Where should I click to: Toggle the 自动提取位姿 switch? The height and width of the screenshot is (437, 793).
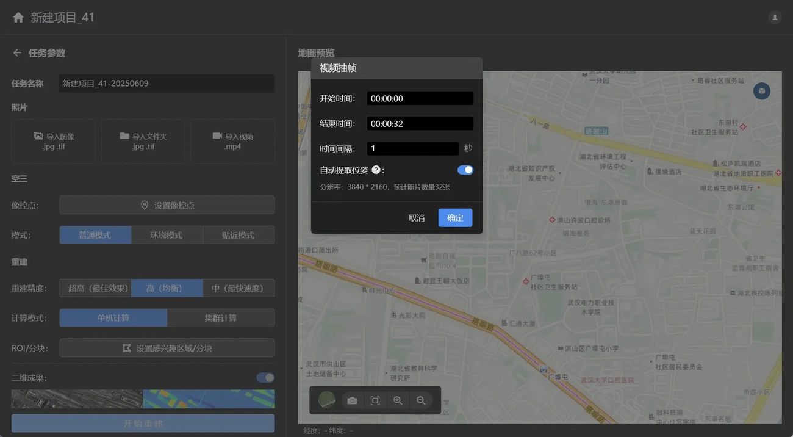coord(465,170)
